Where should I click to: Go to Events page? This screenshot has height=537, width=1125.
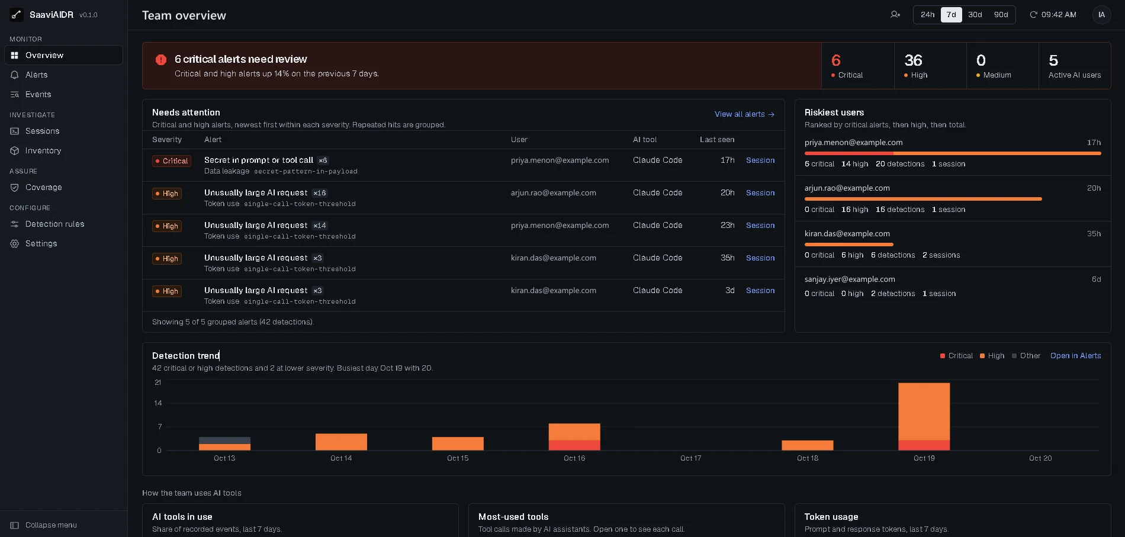[64, 94]
